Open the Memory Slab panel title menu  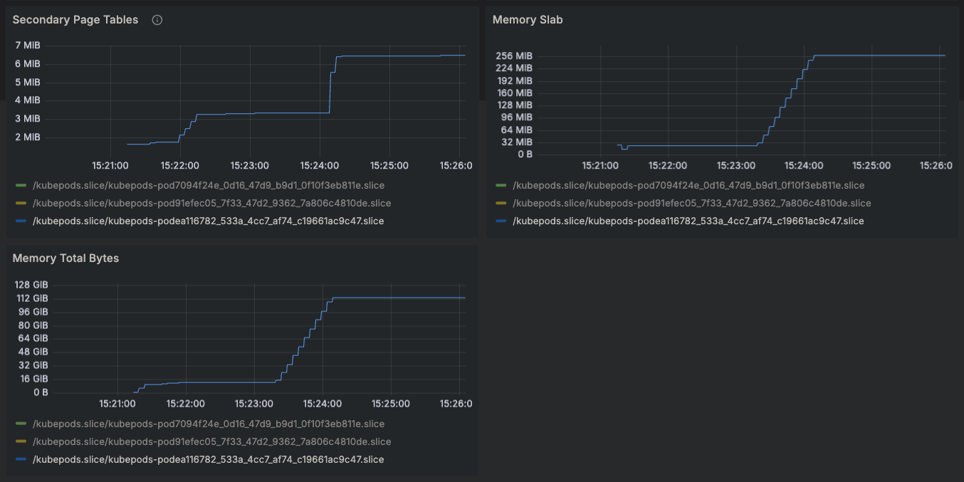(x=528, y=20)
